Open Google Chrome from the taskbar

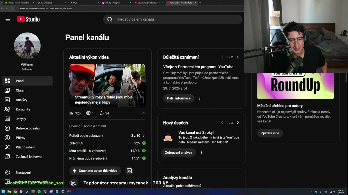pyautogui.click(x=15, y=192)
